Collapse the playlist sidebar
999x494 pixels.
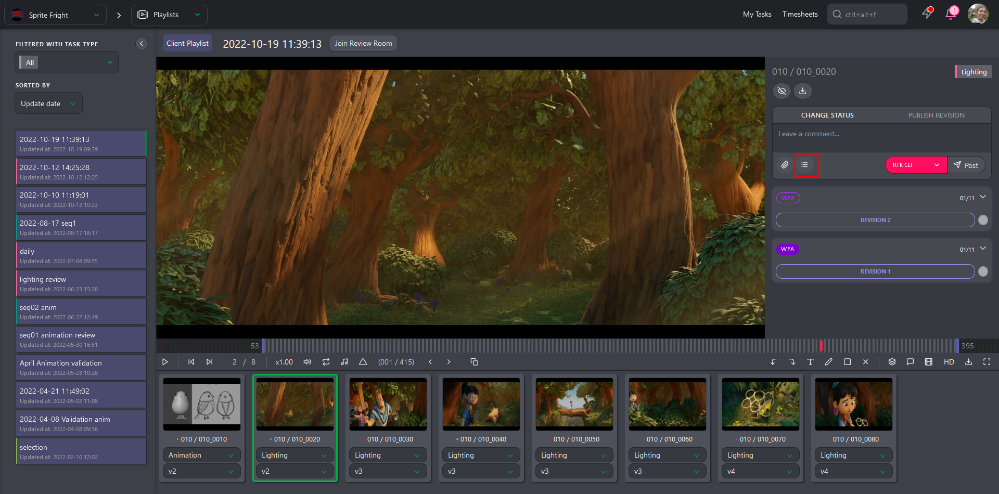(x=142, y=44)
